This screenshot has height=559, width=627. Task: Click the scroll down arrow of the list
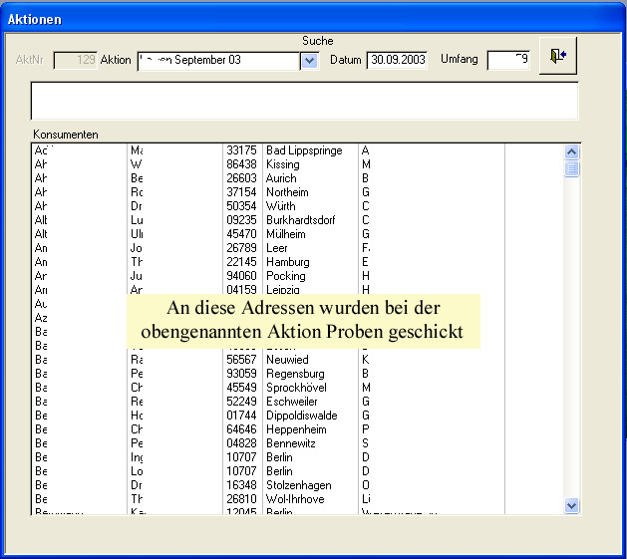coord(572,505)
